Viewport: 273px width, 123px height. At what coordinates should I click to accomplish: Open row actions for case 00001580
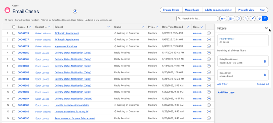[x=209, y=53]
